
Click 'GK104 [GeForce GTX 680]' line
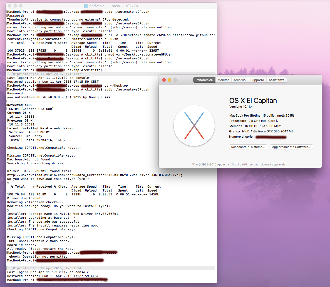click(31, 109)
